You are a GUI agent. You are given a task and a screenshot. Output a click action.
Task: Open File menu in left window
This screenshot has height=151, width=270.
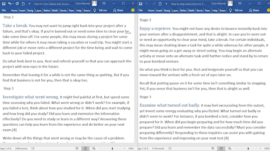(4, 10)
